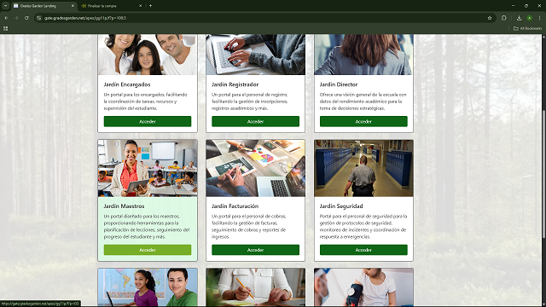View site information icon in address bar
This screenshot has width=546, height=307.
click(39, 18)
